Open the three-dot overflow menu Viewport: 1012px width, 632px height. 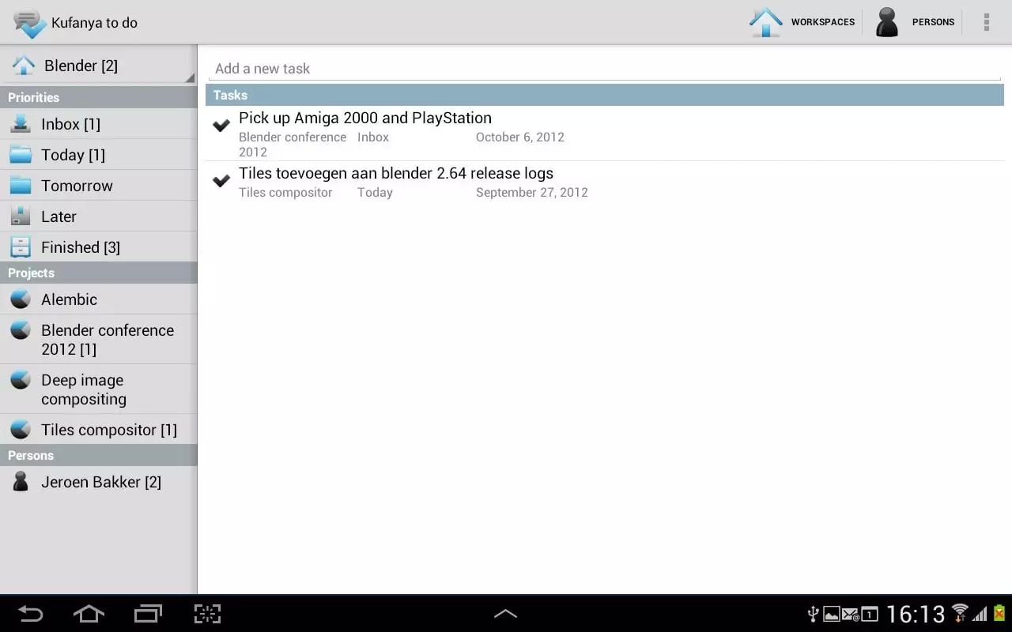coord(986,22)
